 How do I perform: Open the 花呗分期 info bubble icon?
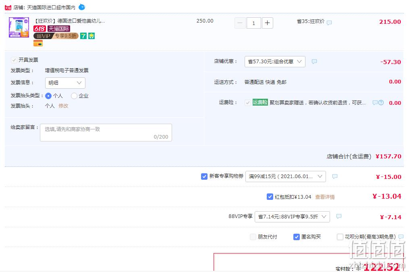click(x=401, y=237)
